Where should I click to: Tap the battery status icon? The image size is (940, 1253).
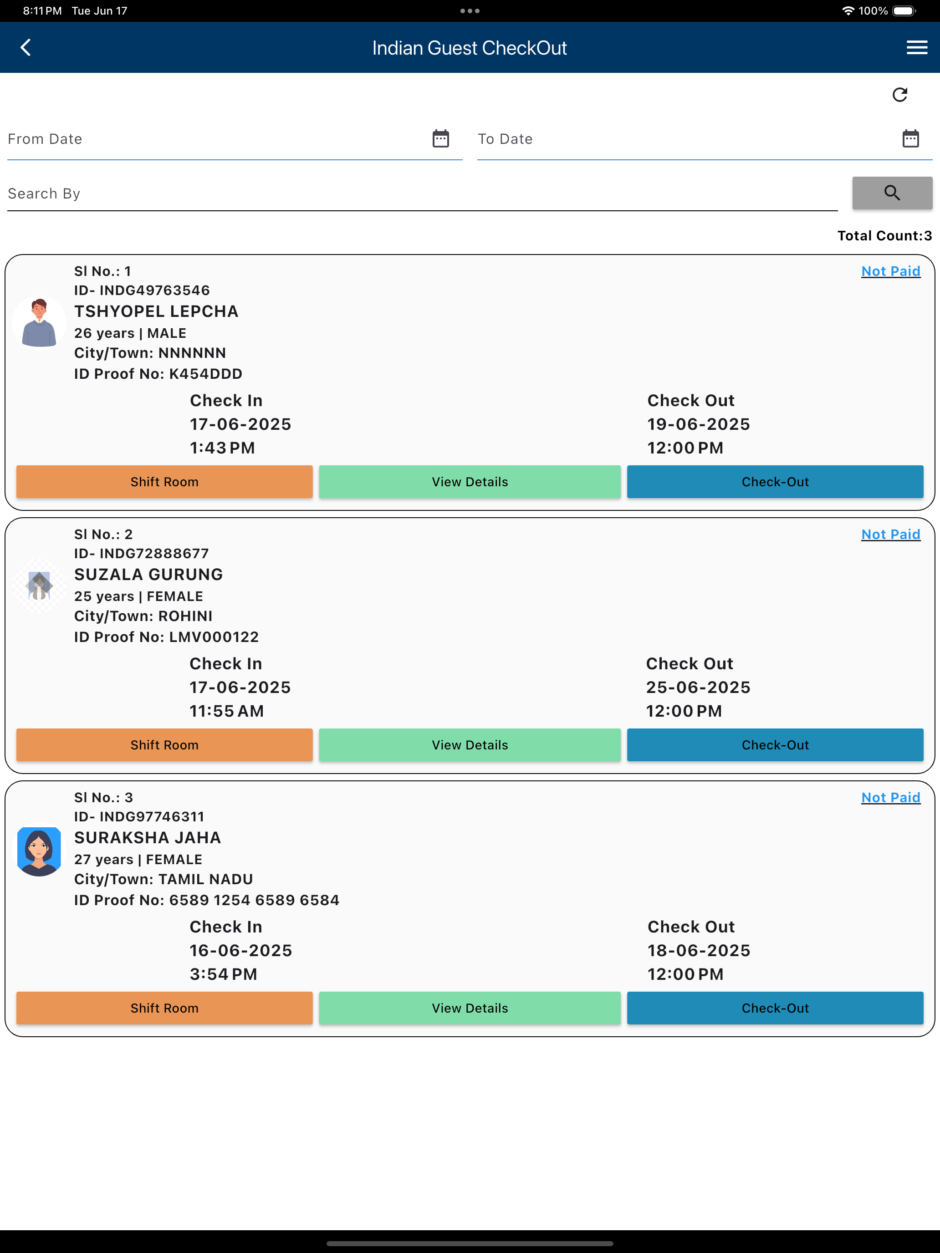coord(904,11)
